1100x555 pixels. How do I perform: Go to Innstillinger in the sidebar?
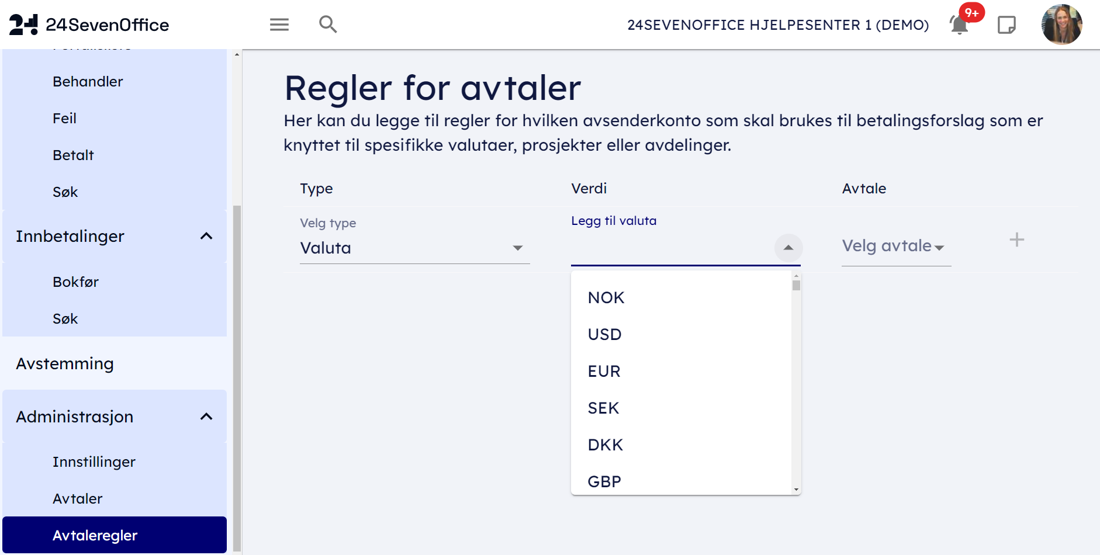coord(94,462)
